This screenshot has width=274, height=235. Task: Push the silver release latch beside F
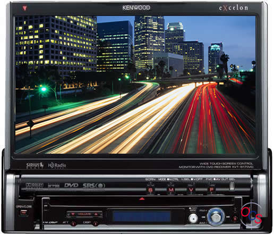point(232,186)
